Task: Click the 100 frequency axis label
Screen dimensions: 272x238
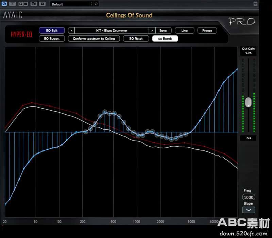Action: (59, 222)
